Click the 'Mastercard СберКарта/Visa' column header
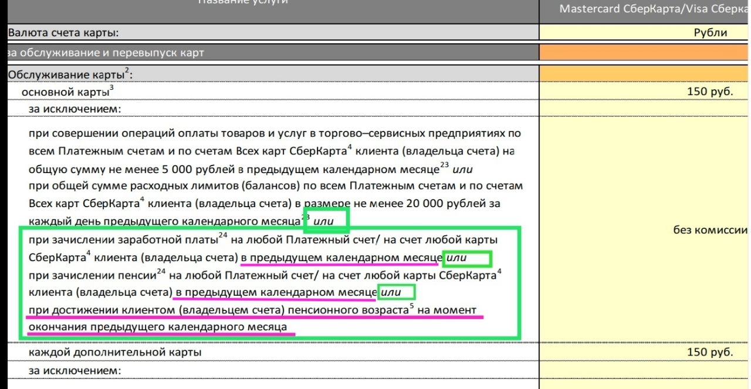 pos(654,9)
